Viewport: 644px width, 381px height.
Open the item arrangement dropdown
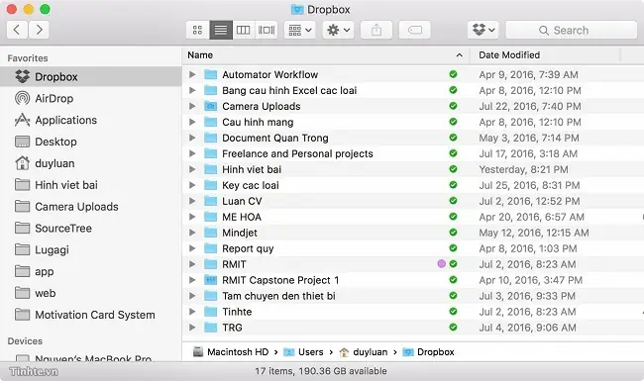[x=300, y=30]
